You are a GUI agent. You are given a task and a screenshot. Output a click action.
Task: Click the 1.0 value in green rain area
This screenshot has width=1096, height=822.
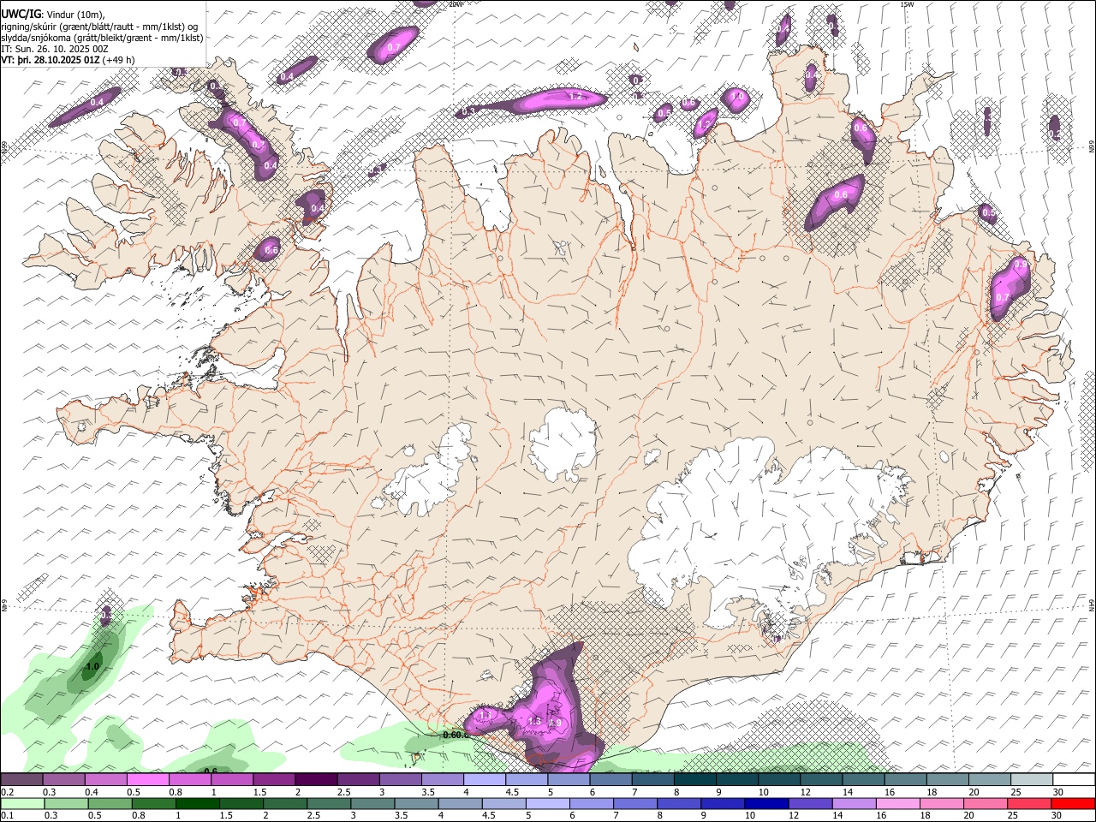pyautogui.click(x=92, y=666)
